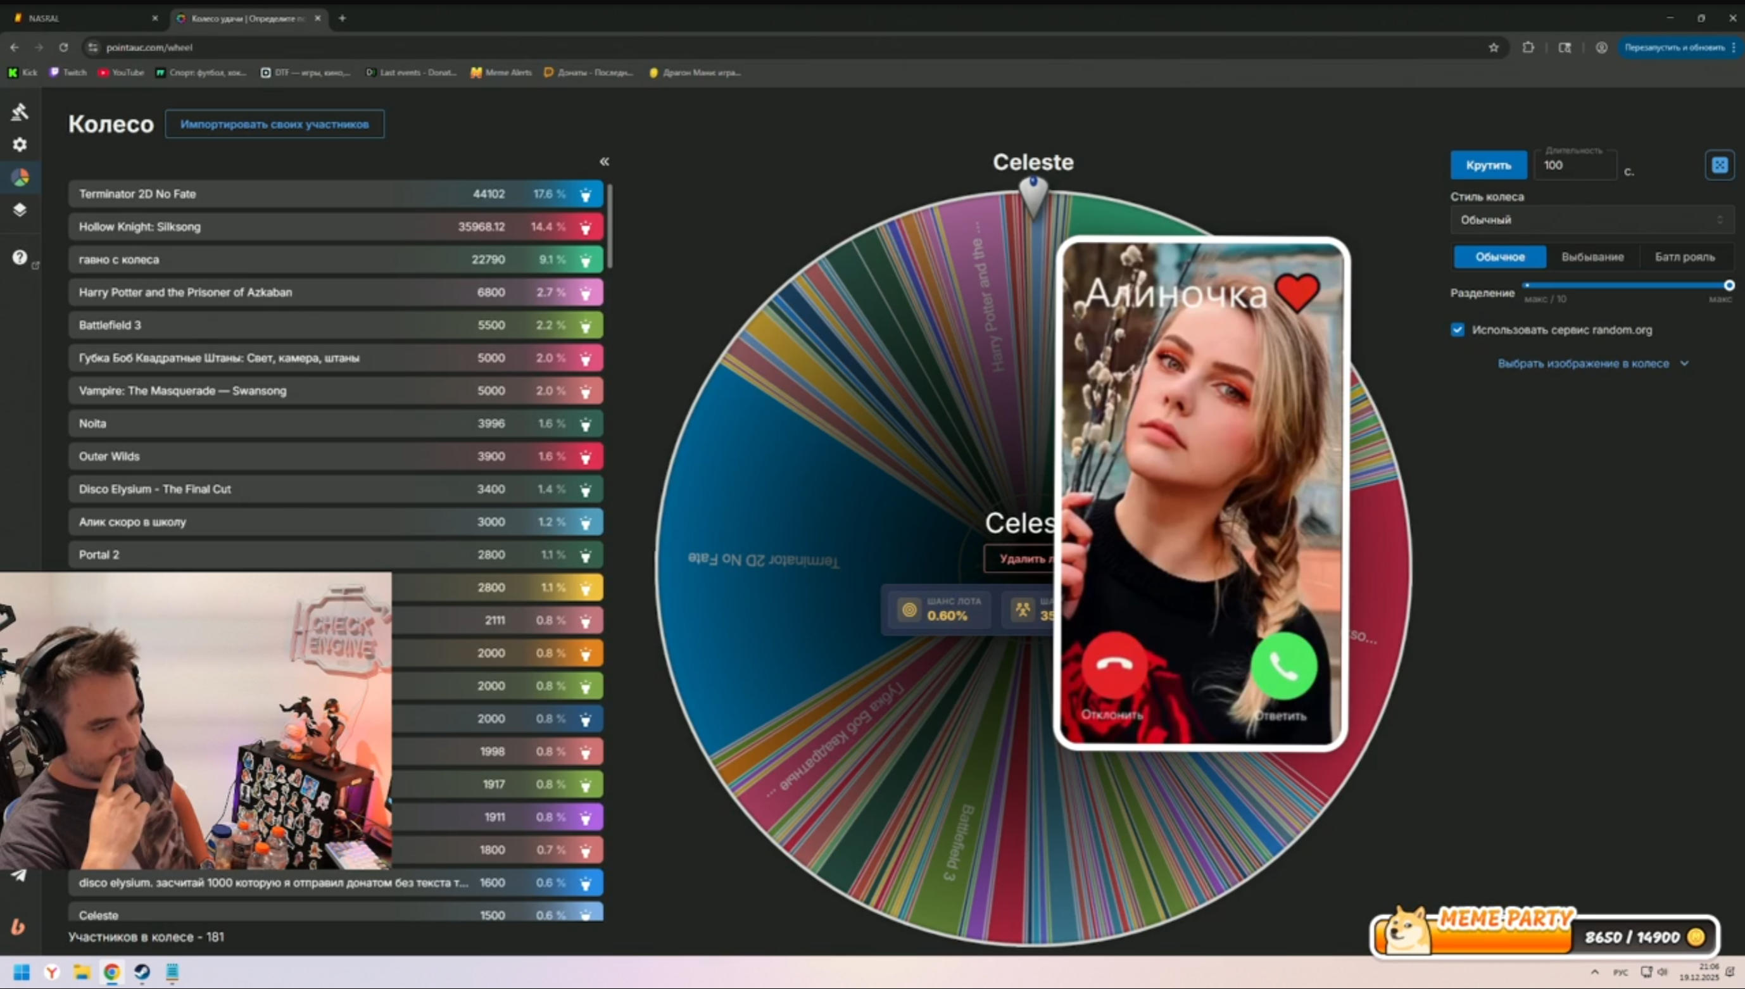Collapse the participants list with double chevron
The image size is (1745, 989).
click(604, 161)
